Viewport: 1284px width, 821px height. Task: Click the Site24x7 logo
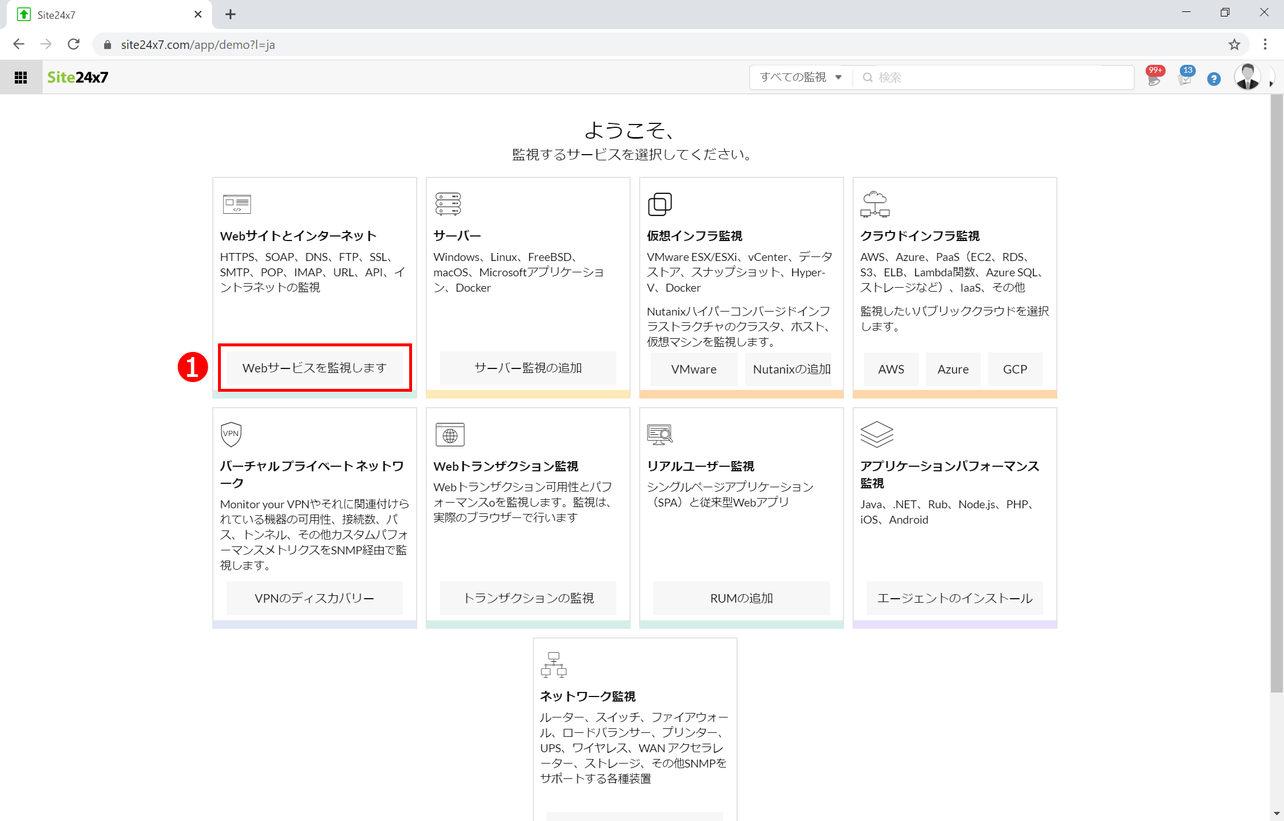click(77, 77)
